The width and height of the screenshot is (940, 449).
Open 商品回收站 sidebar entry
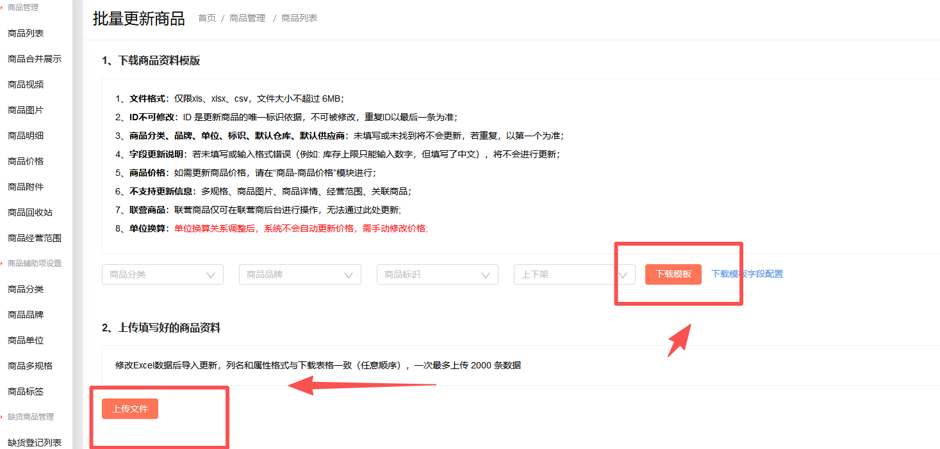30,212
